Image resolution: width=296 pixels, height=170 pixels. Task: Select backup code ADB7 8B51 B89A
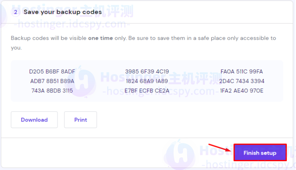pos(52,81)
